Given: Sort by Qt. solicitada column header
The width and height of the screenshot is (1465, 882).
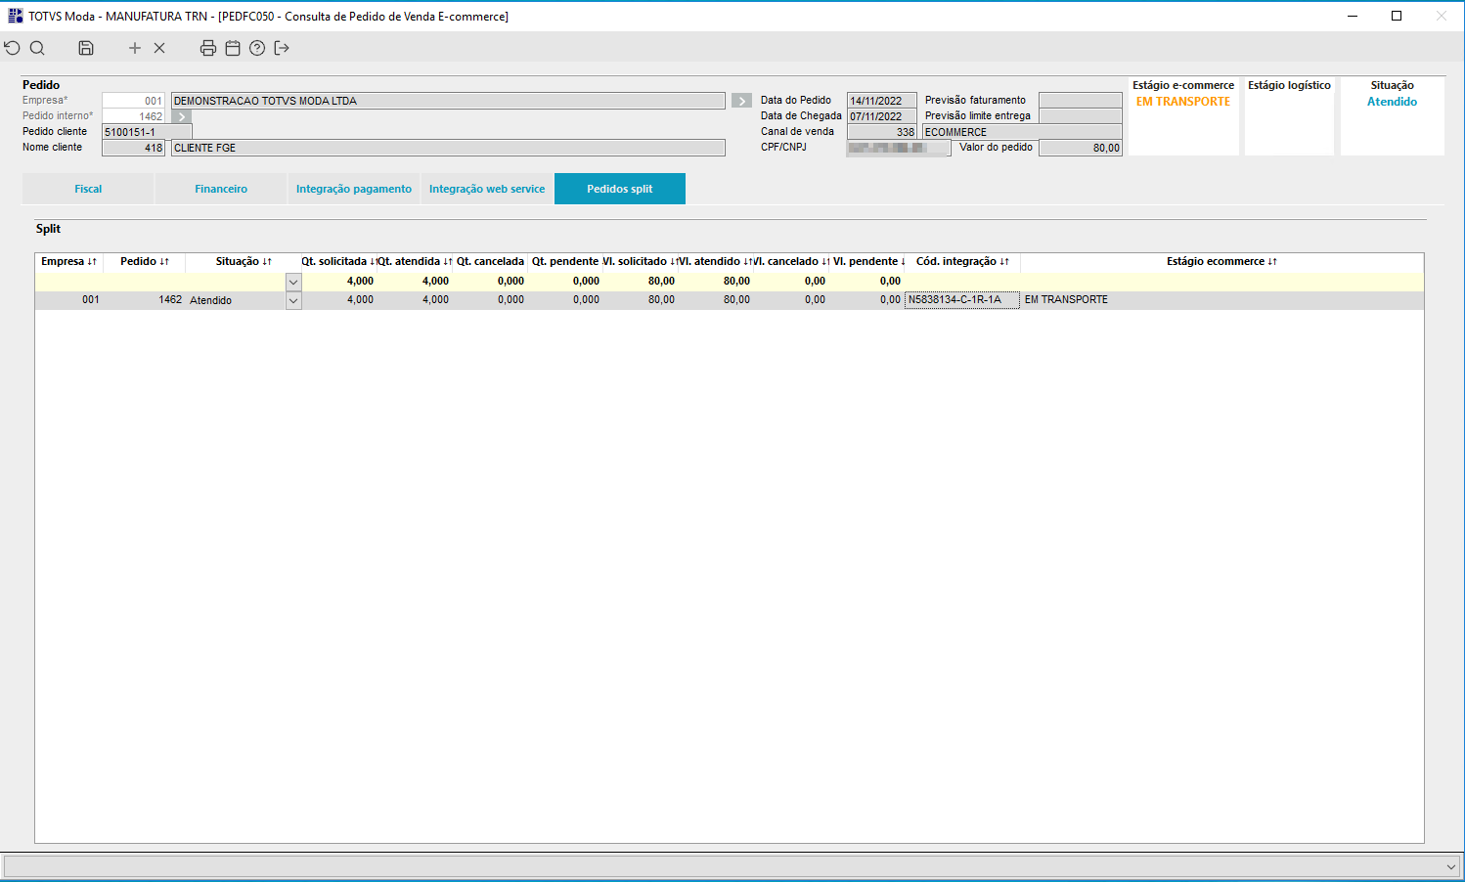Looking at the screenshot, I should pos(338,261).
